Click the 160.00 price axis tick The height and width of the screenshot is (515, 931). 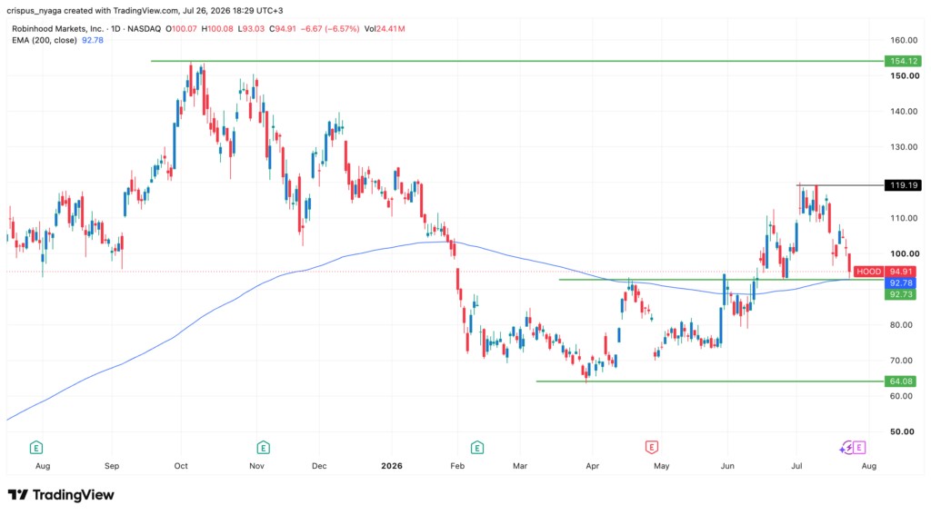(x=904, y=40)
